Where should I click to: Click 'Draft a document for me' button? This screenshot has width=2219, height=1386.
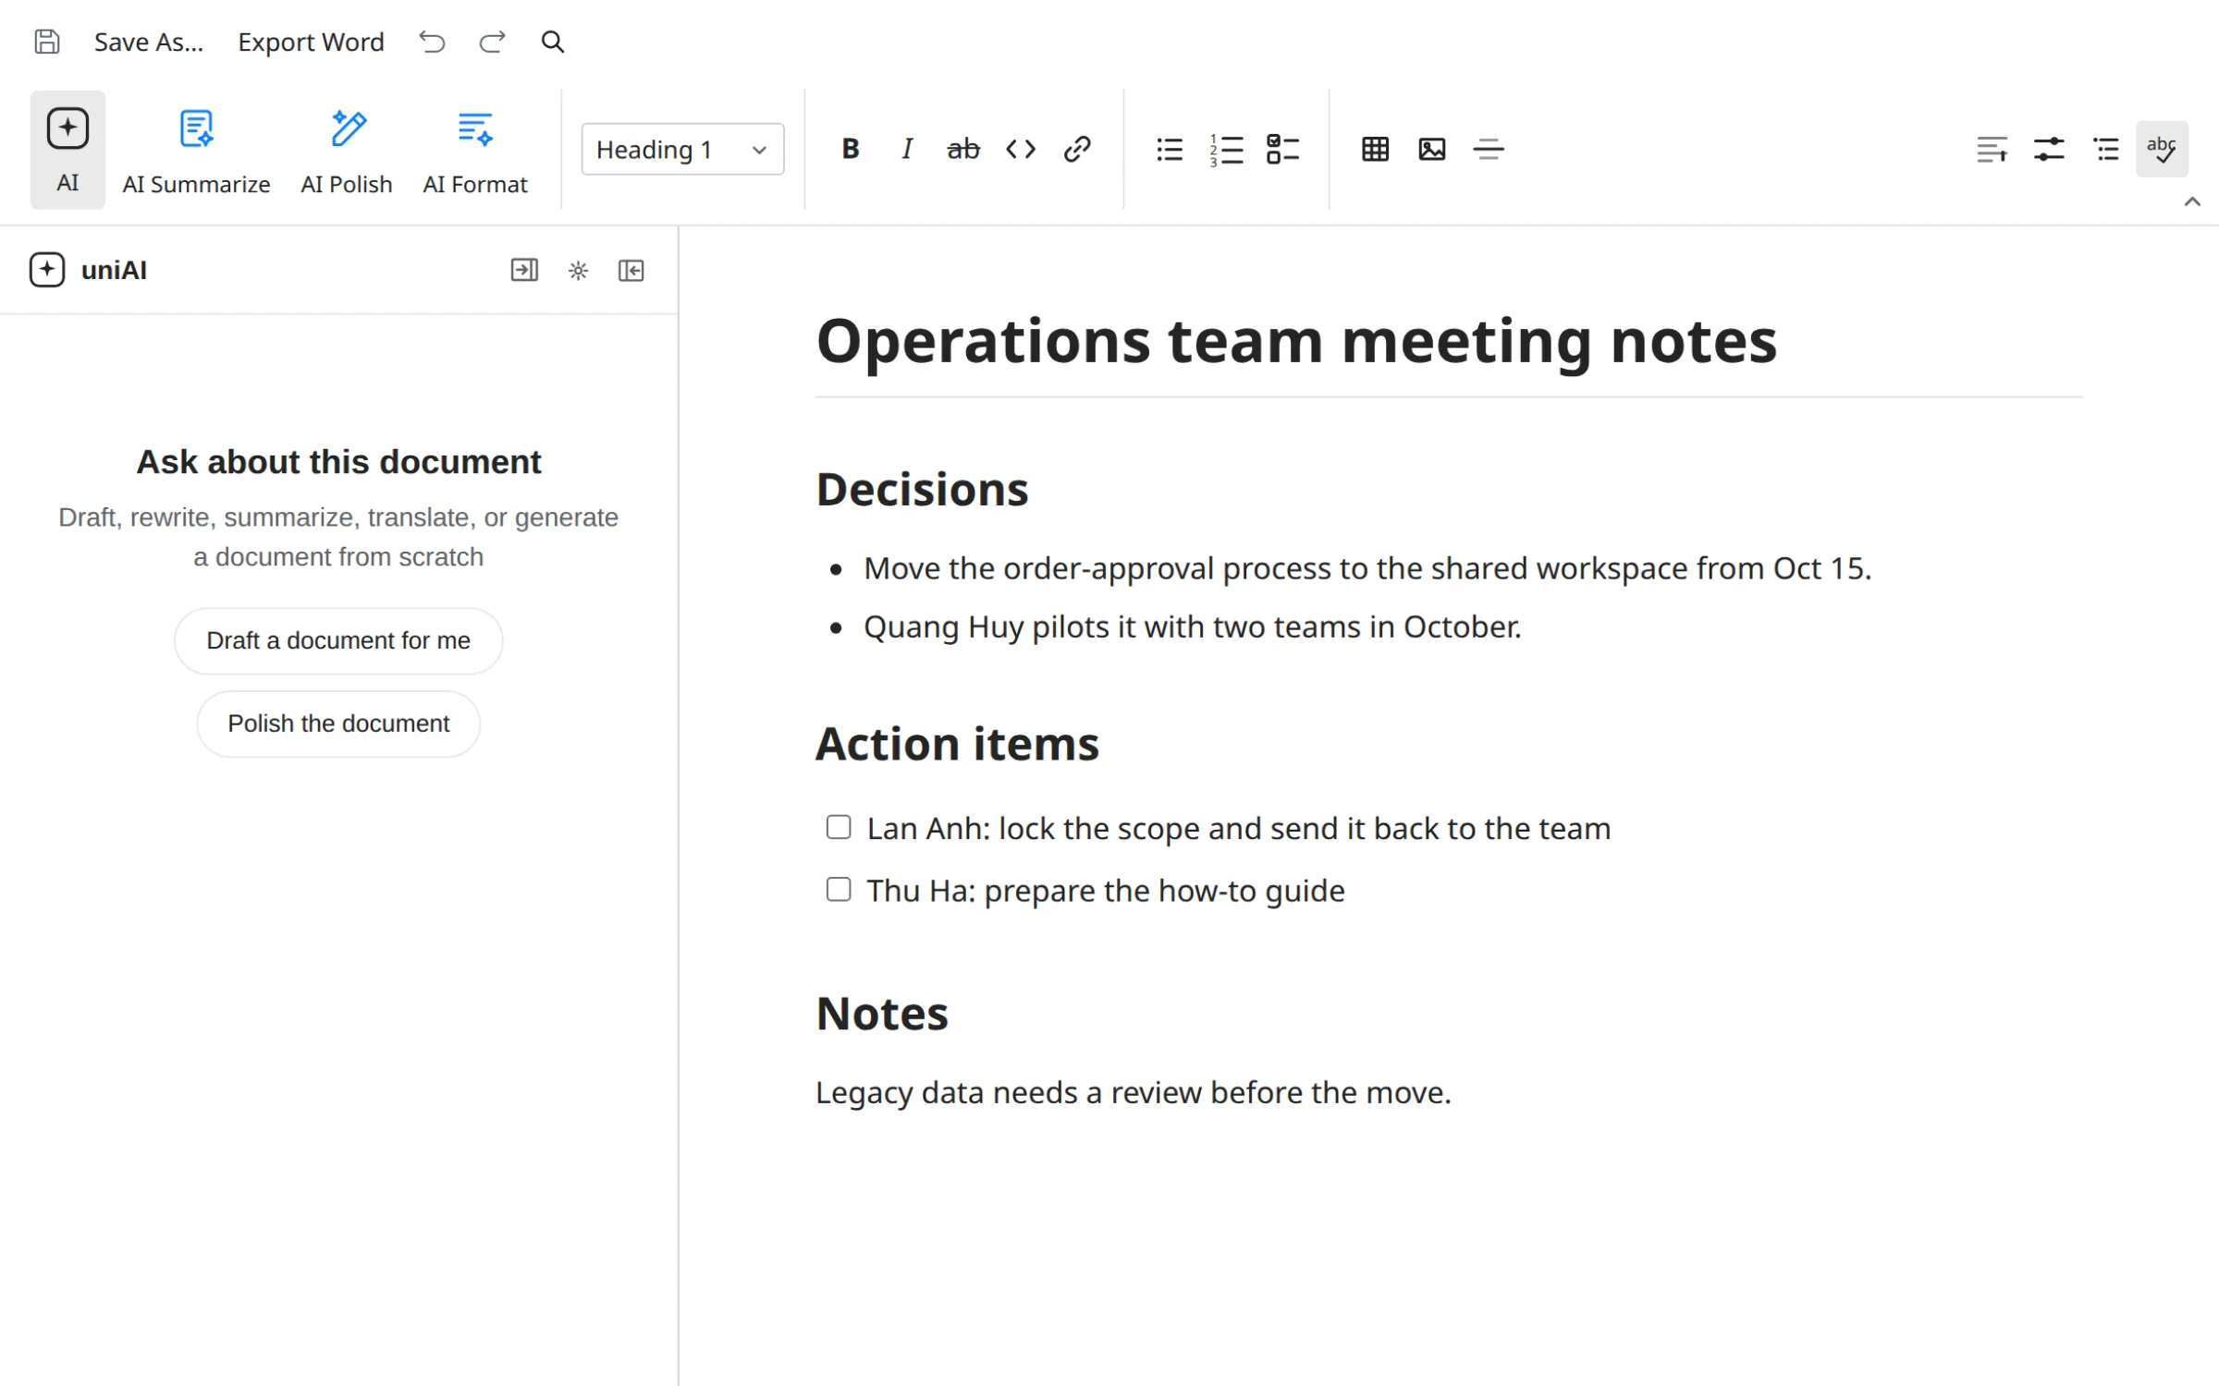pos(338,640)
